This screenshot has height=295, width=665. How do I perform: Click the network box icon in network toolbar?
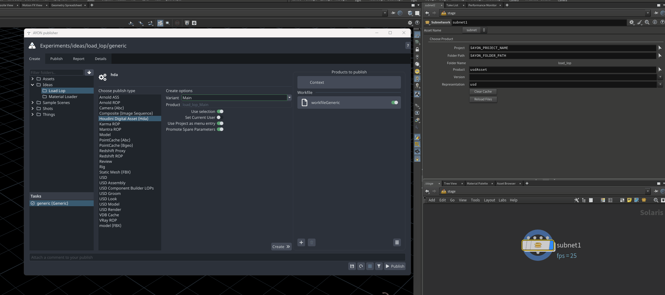click(622, 200)
